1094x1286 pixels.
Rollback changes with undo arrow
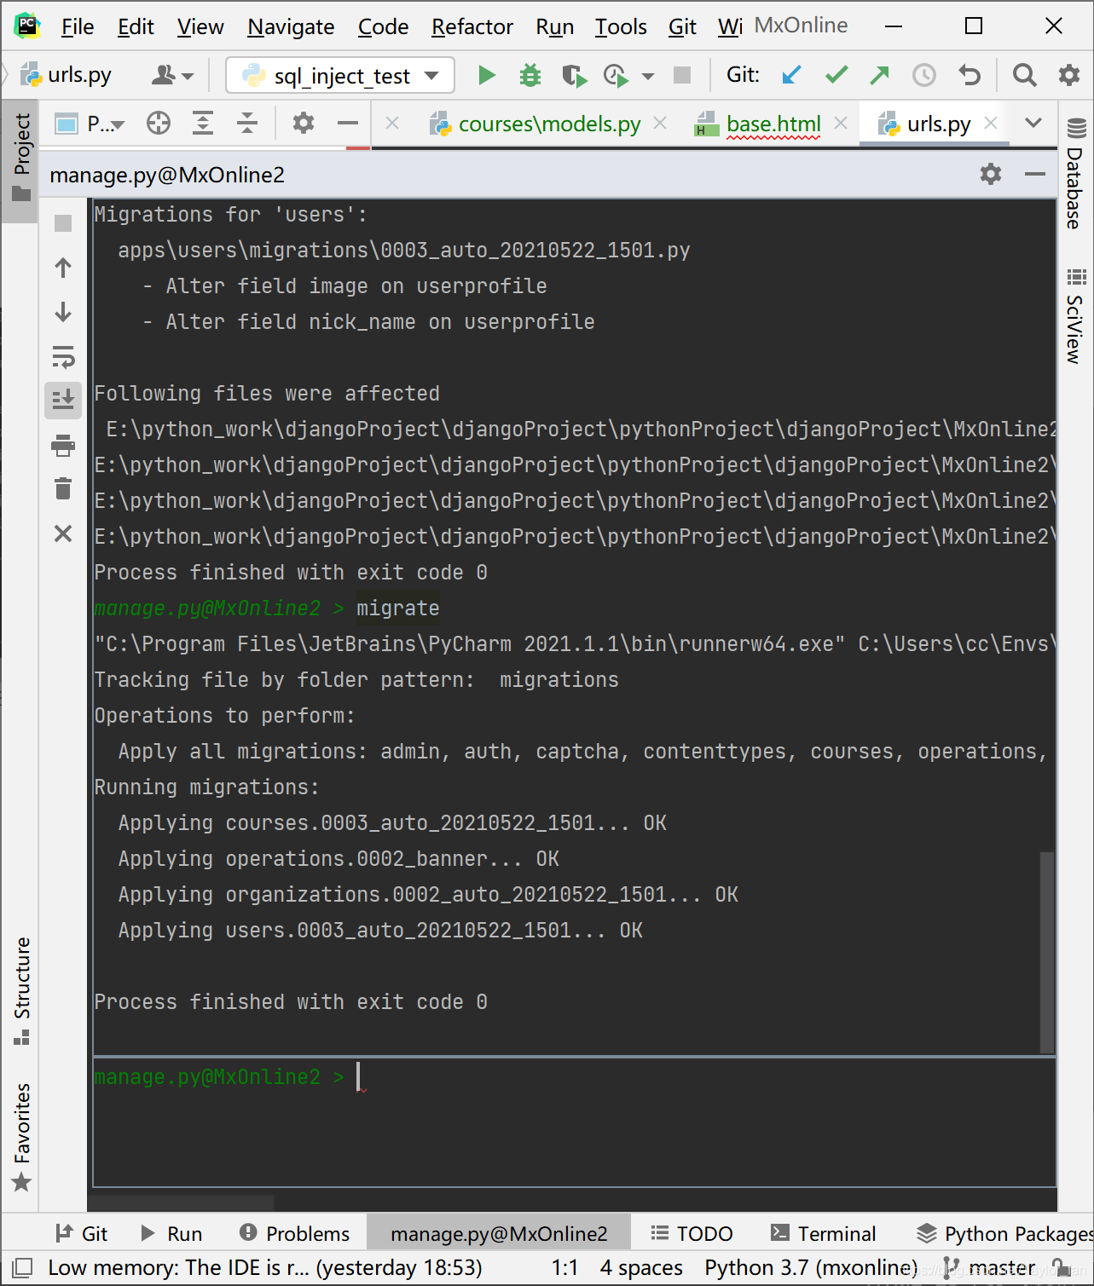970,75
